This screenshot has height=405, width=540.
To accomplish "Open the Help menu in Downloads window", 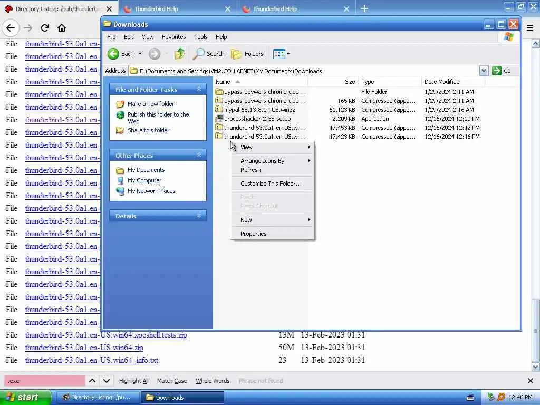I will point(221,37).
